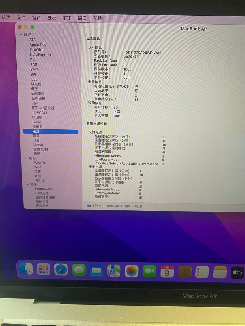Click the laptop icon in the path bar
This screenshot has width=245, height=326.
coord(89,206)
